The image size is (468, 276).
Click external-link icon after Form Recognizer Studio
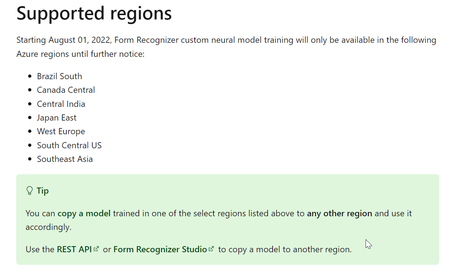click(x=211, y=249)
